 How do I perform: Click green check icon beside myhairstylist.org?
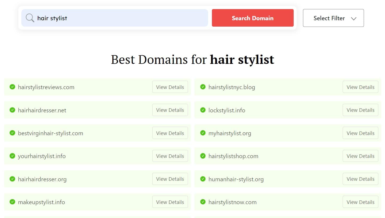[203, 133]
